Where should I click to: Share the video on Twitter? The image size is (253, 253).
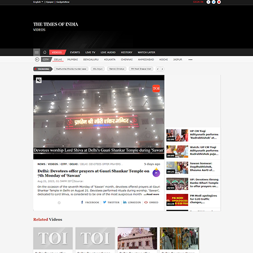pos(111,202)
